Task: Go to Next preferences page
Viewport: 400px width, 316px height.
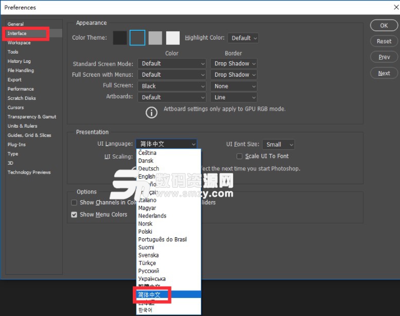Action: pyautogui.click(x=384, y=73)
